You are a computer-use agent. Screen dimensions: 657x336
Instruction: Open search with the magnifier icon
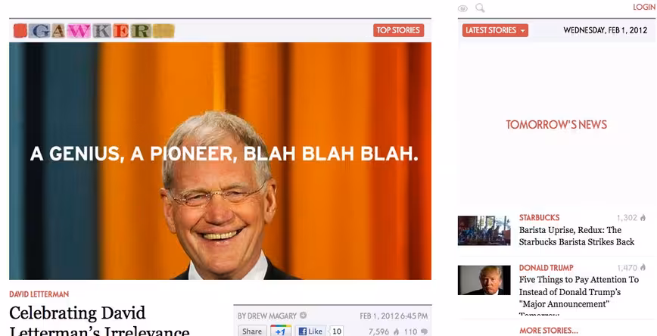[480, 8]
